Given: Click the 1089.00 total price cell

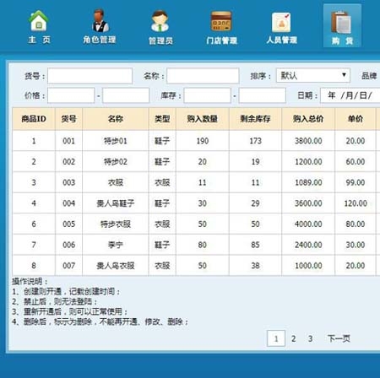Looking at the screenshot, I should (x=308, y=182).
